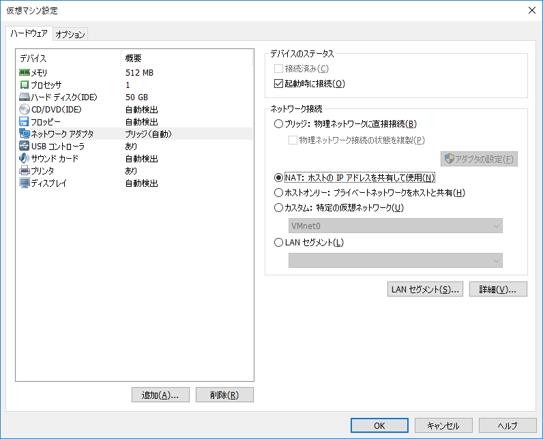Select the ホストオンリー radio button

click(278, 193)
